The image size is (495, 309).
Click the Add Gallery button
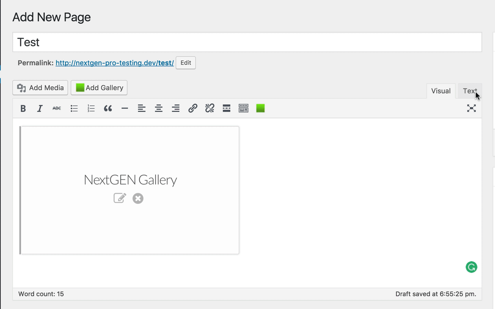coord(99,88)
